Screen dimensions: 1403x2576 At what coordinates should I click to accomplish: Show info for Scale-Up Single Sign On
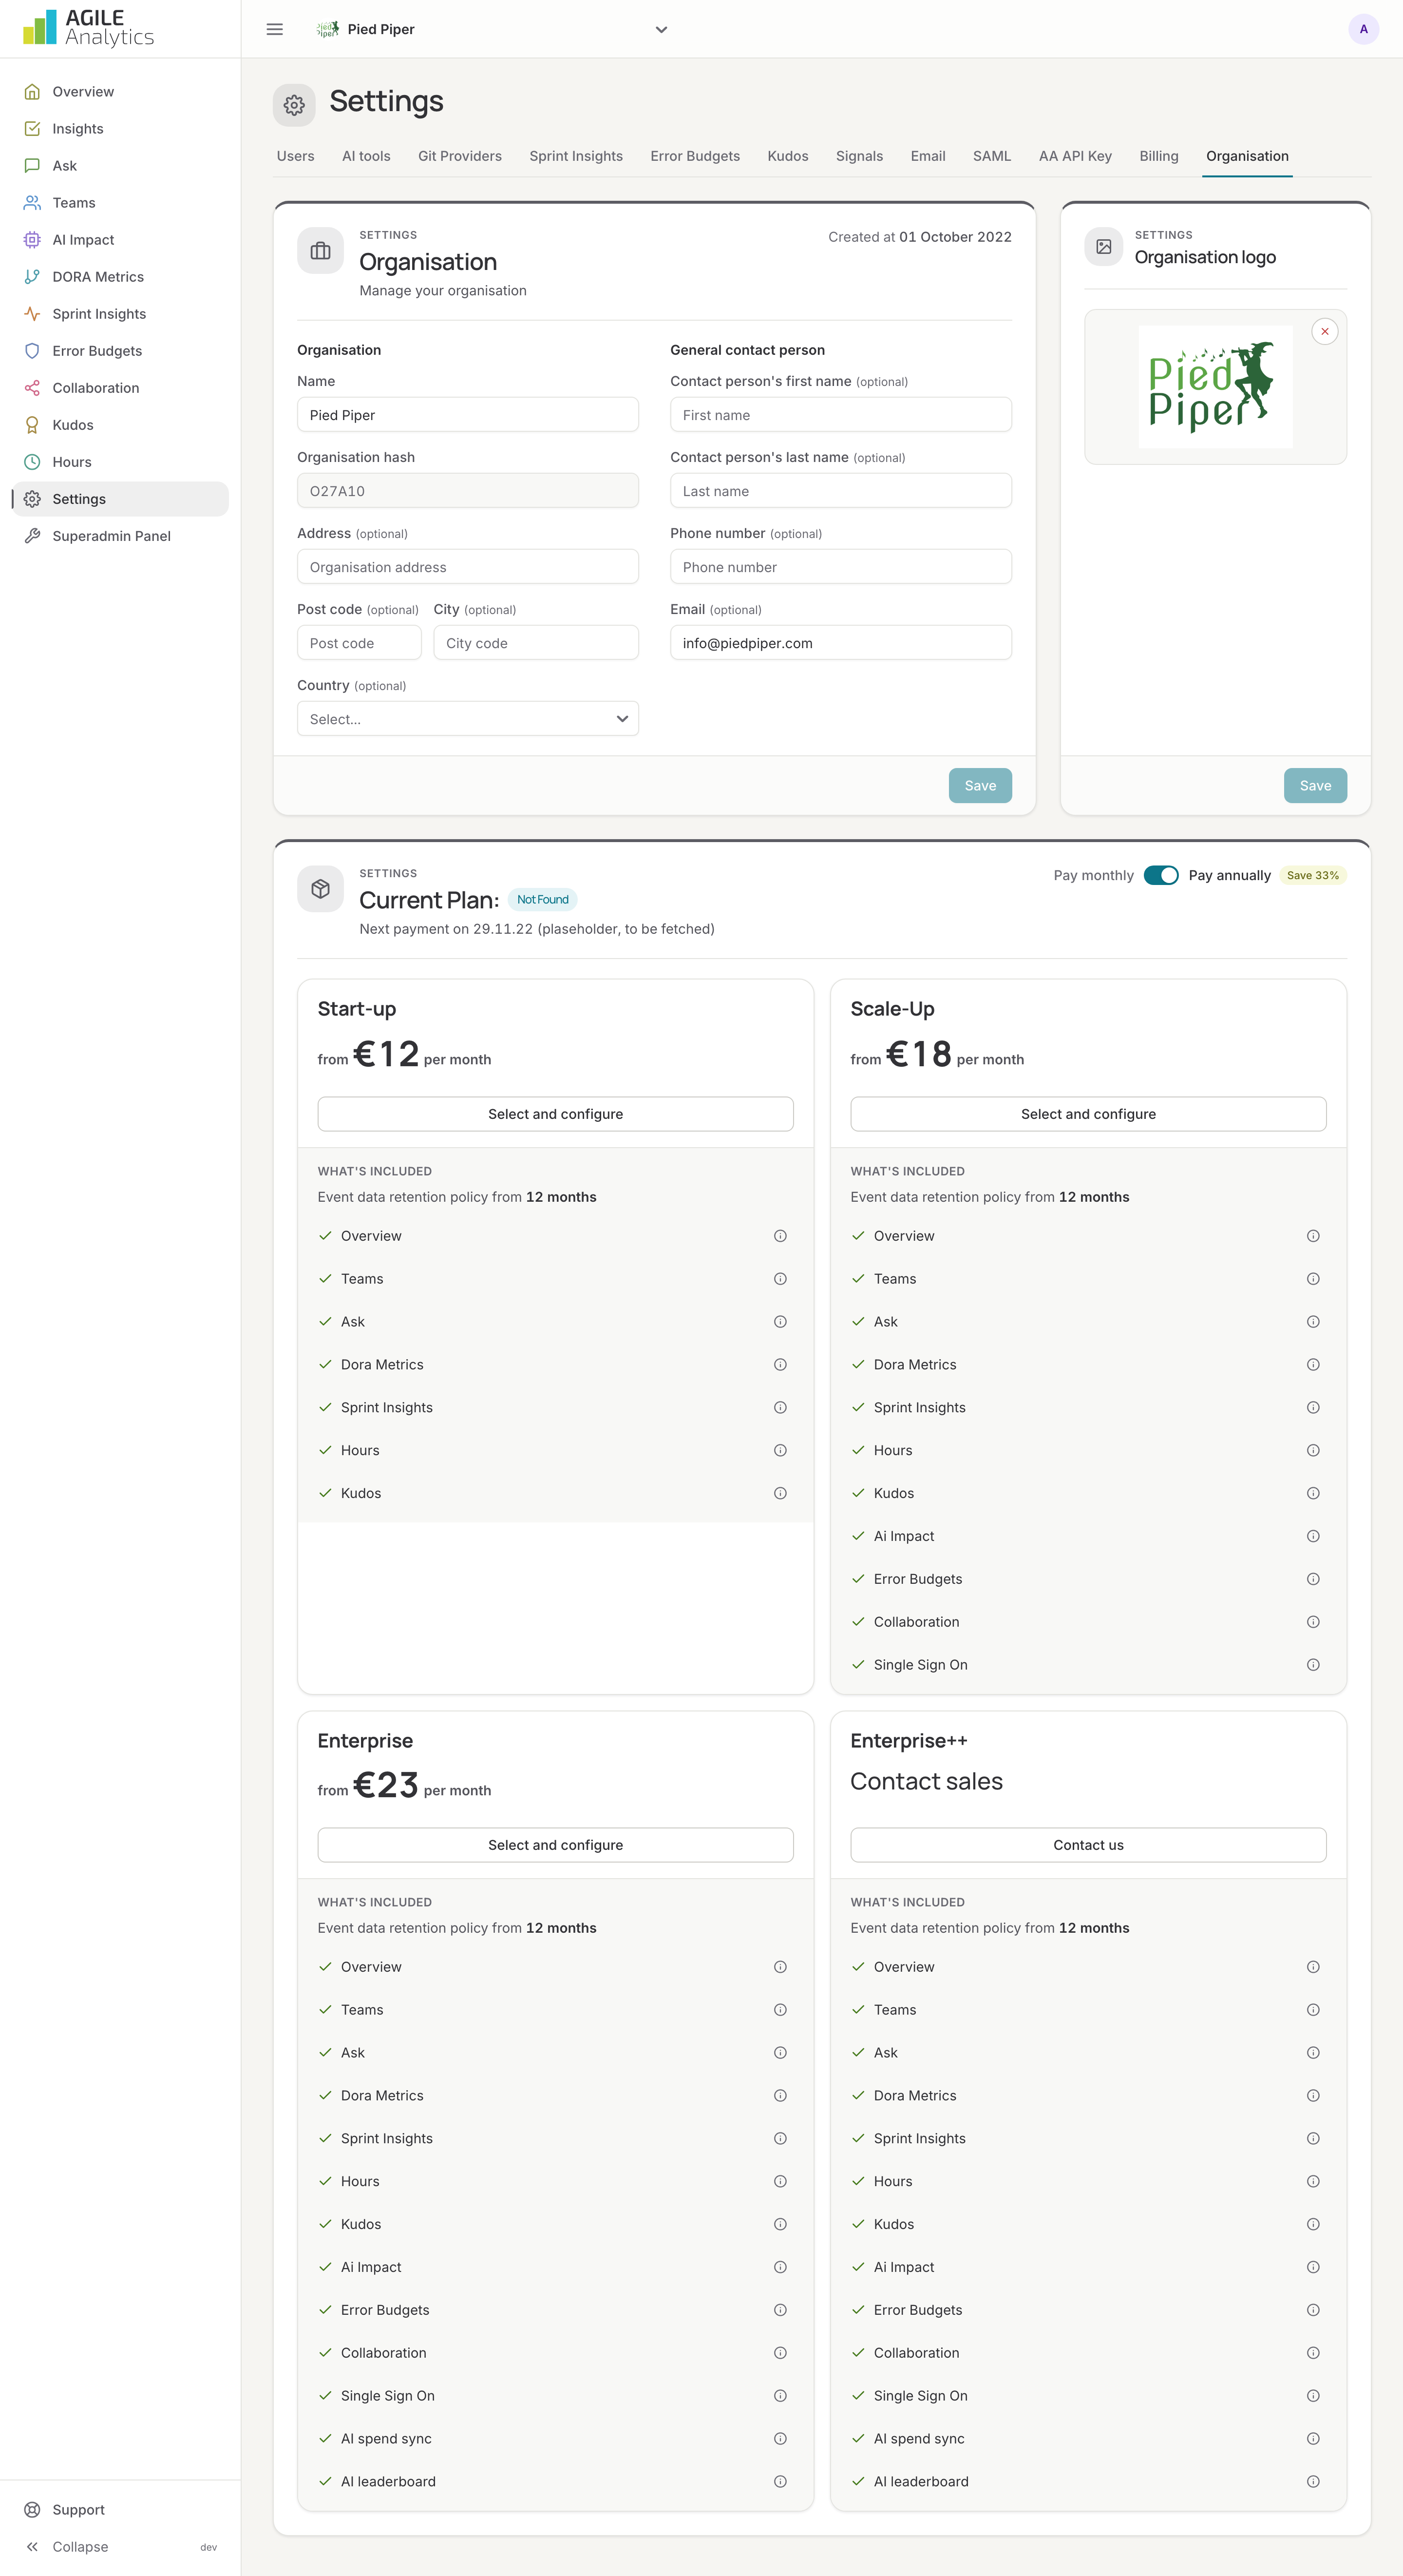click(1313, 1664)
